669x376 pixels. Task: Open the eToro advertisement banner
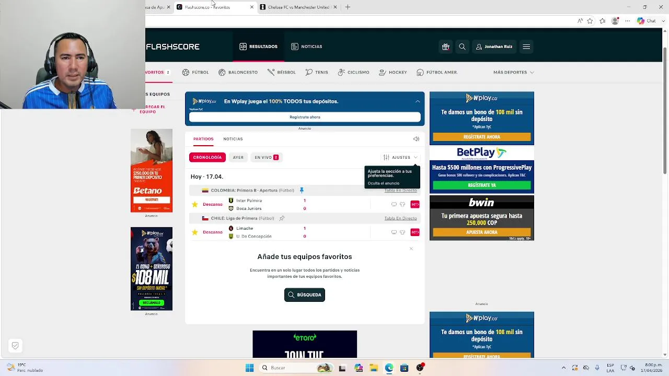point(305,344)
